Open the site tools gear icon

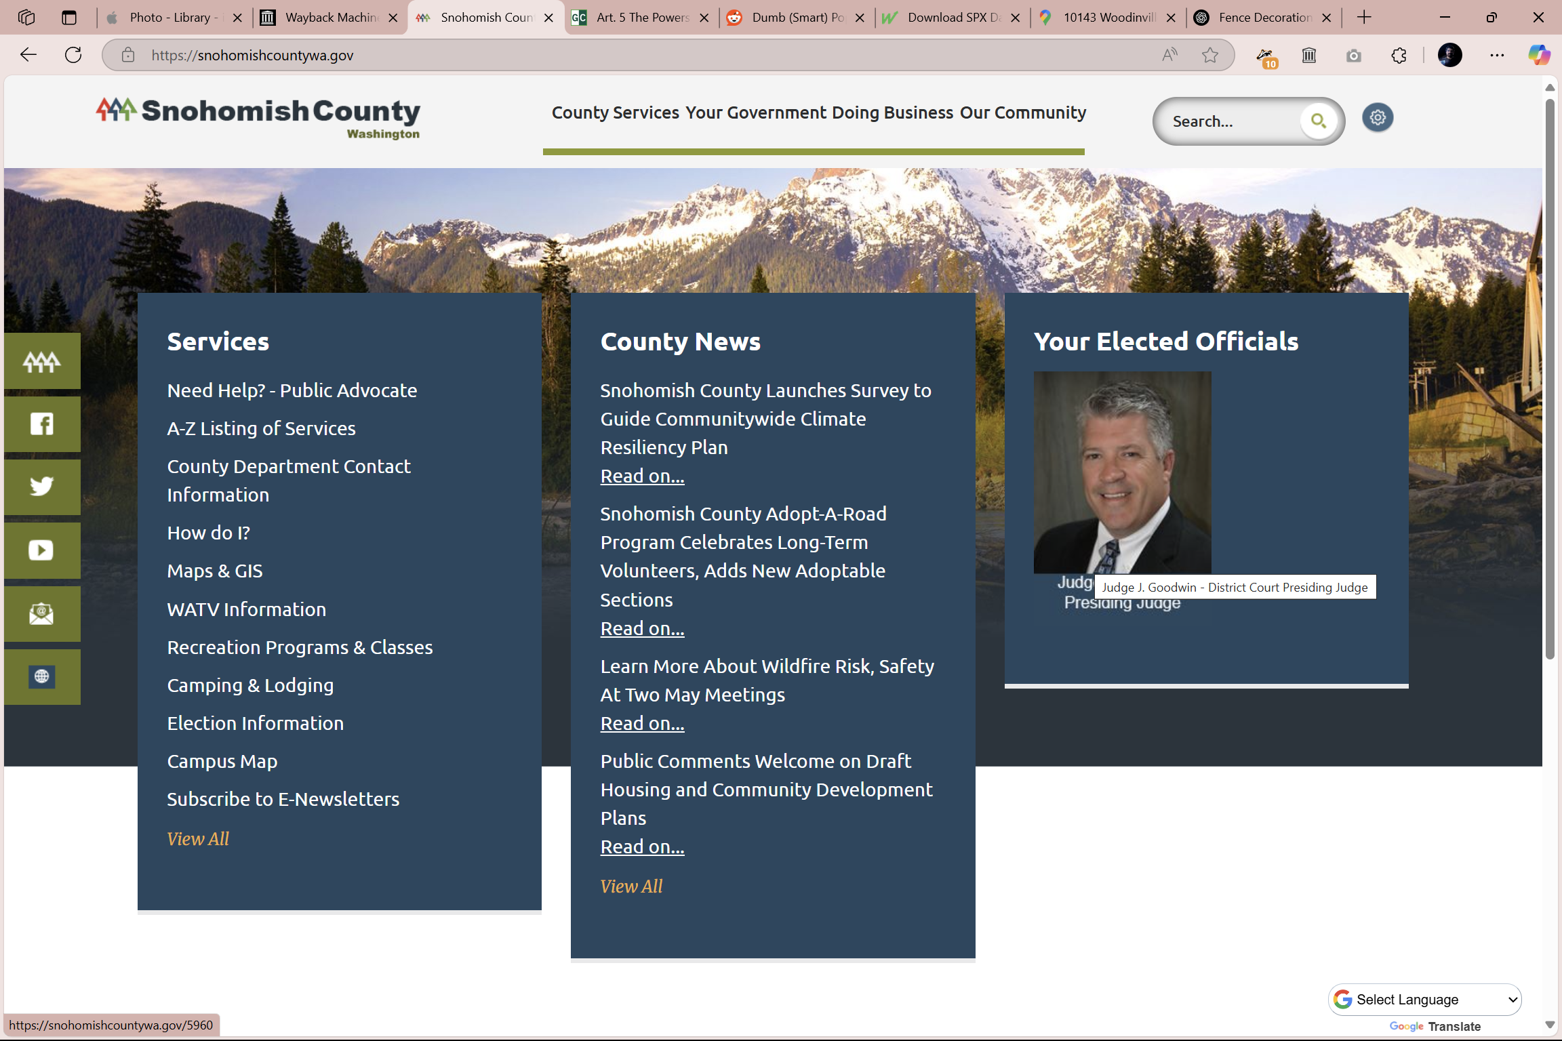click(x=1378, y=118)
